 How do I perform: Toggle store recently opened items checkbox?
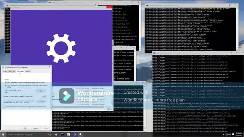pyautogui.click(x=6, y=85)
